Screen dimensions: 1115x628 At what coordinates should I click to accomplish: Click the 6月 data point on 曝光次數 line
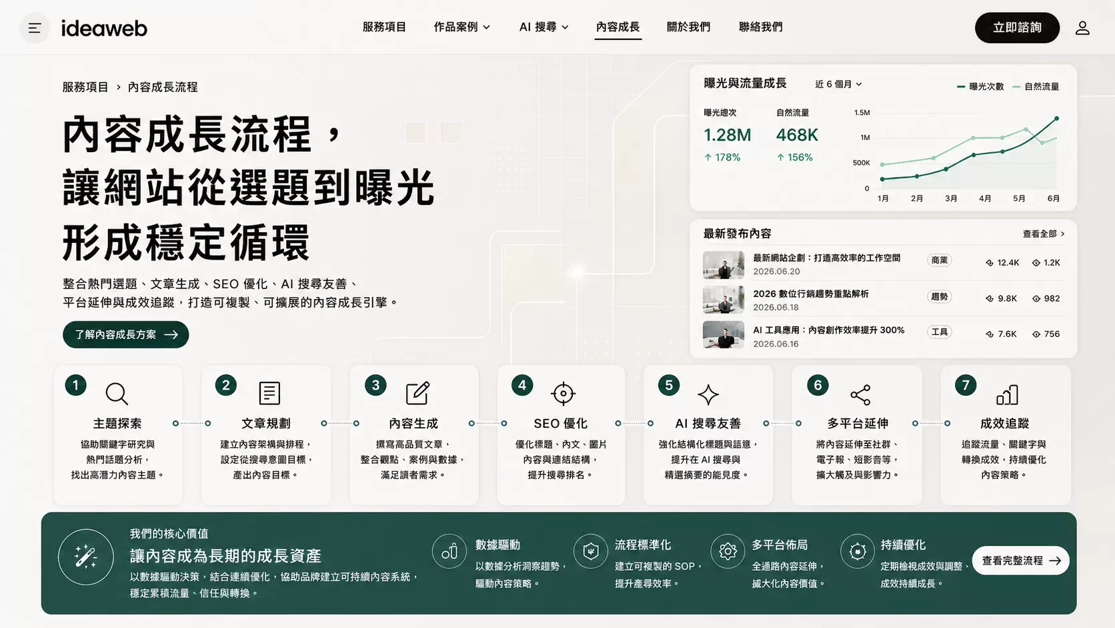click(1056, 119)
